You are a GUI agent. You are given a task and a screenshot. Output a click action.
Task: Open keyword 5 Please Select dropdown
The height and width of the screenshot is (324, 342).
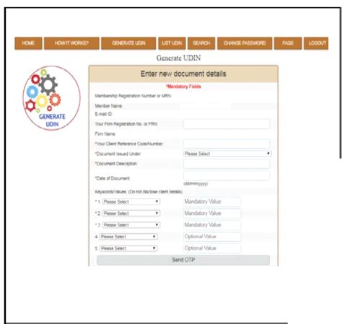[128, 248]
